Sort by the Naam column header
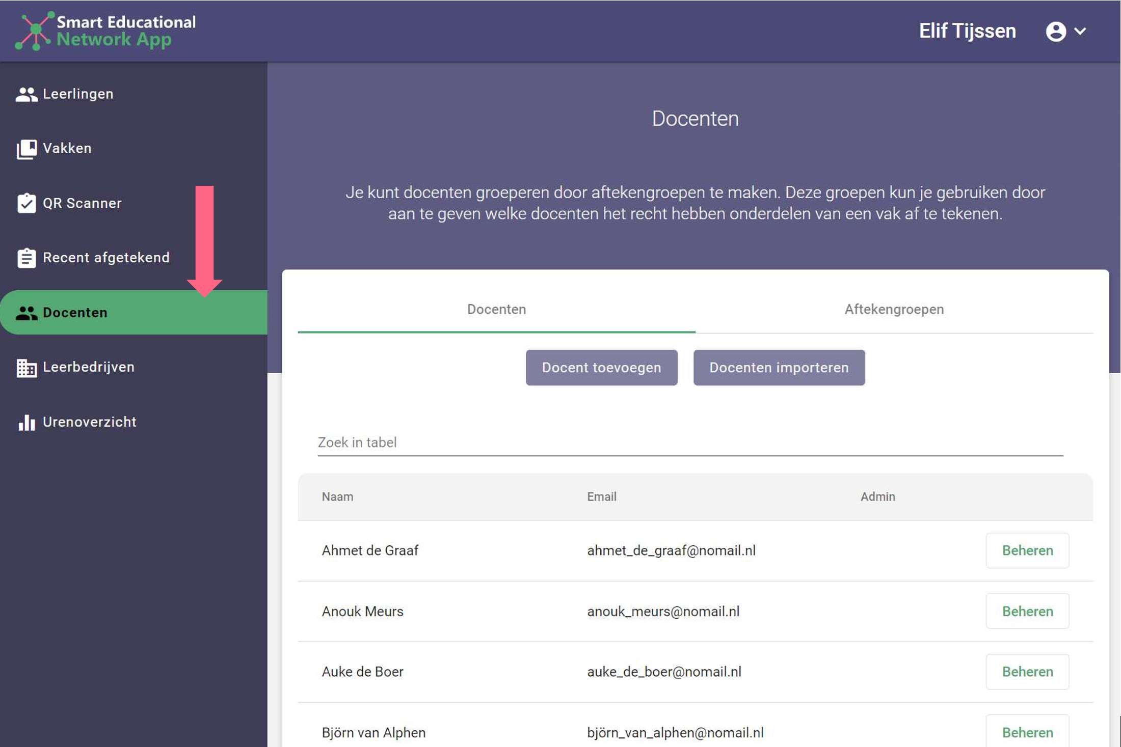Screen dimensions: 1121x747 (337, 497)
